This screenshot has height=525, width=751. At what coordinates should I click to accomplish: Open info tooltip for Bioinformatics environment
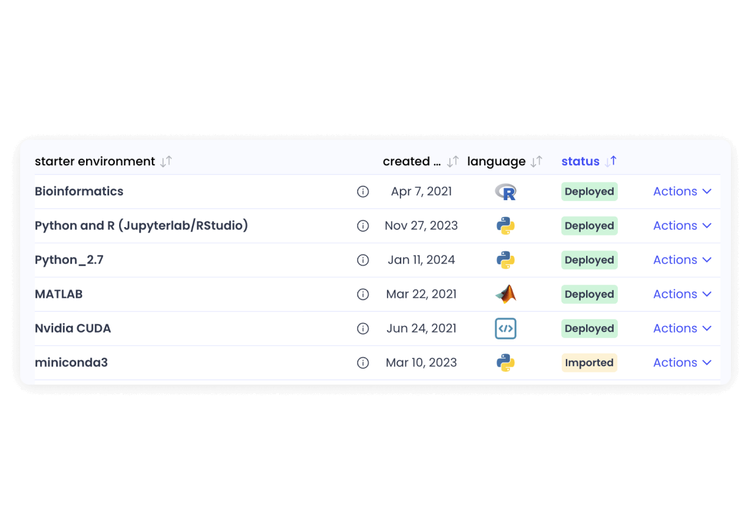(x=363, y=191)
